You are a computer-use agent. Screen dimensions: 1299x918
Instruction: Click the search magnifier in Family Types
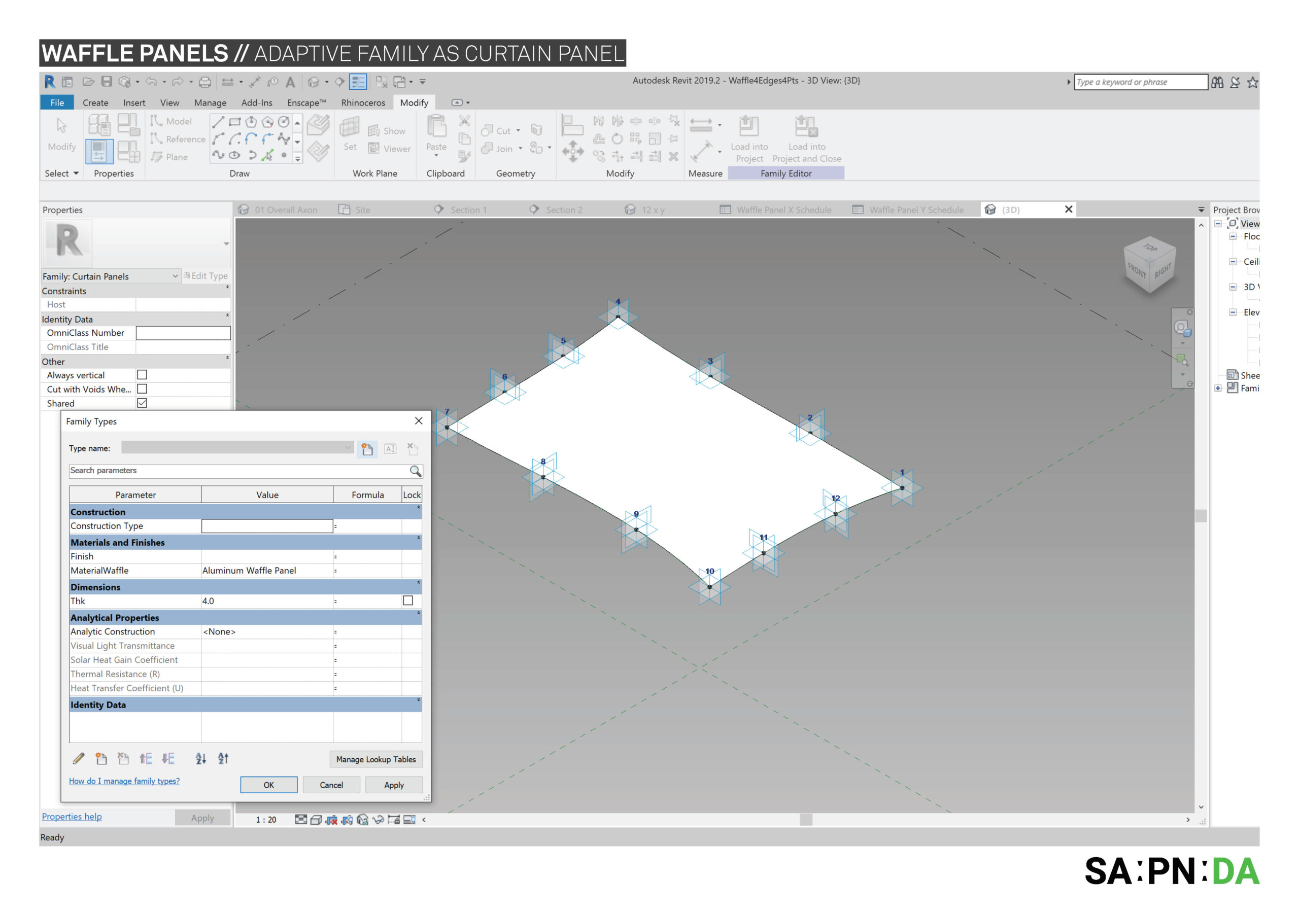pos(415,471)
